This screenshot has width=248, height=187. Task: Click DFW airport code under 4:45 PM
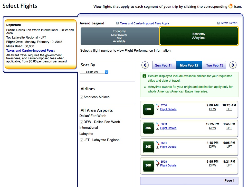click(x=212, y=147)
